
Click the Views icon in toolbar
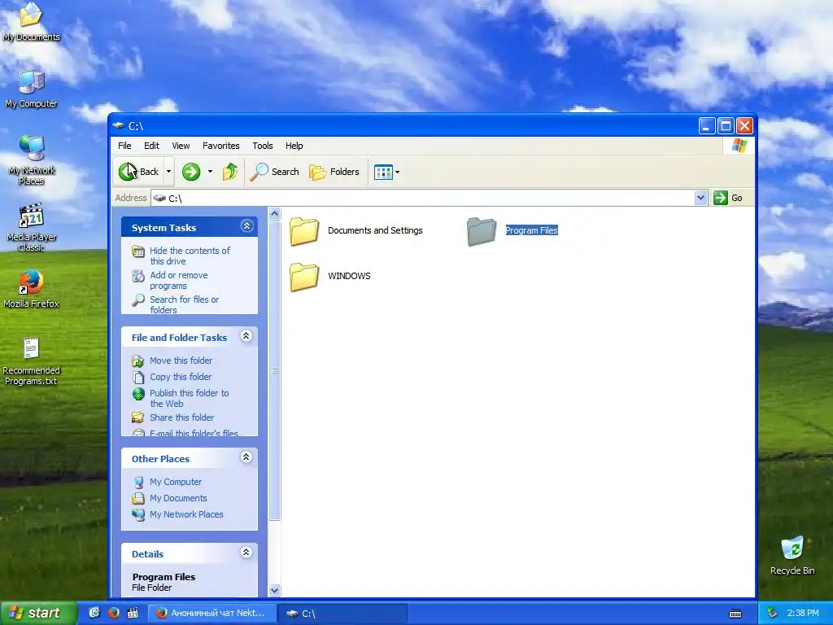tap(383, 173)
